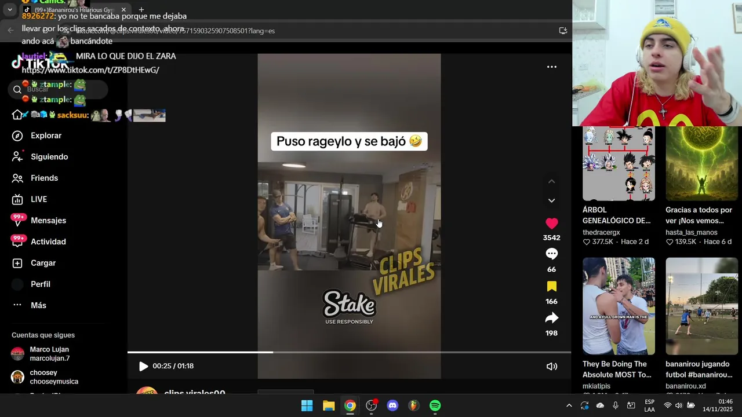
Task: Click clips.virales00 author name
Action: [x=194, y=392]
